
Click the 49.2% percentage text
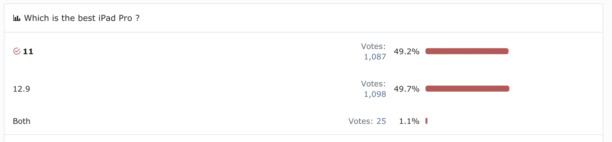pyautogui.click(x=406, y=51)
